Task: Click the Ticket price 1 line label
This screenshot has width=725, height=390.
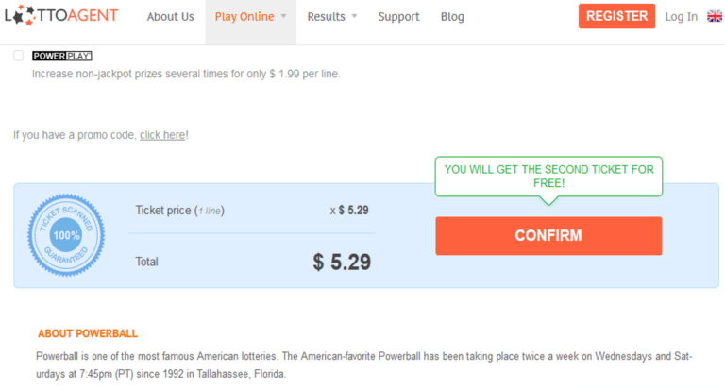Action: [180, 211]
